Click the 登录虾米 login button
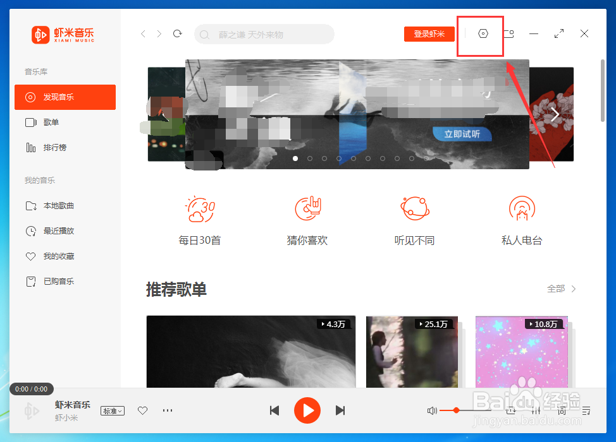Screen dimensions: 616x442 click(429, 33)
